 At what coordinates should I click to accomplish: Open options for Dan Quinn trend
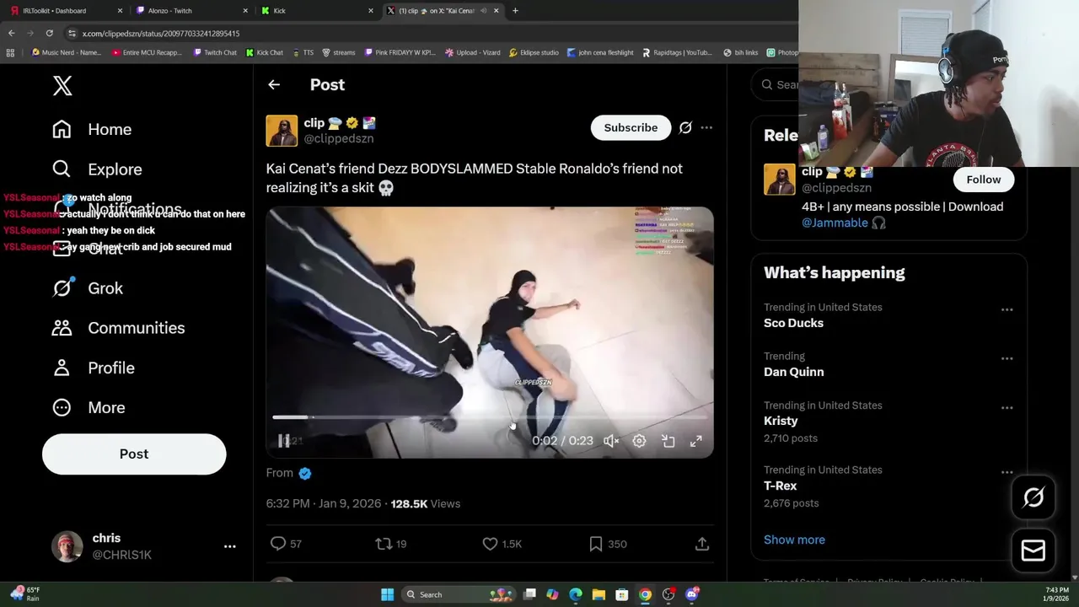(x=1007, y=359)
